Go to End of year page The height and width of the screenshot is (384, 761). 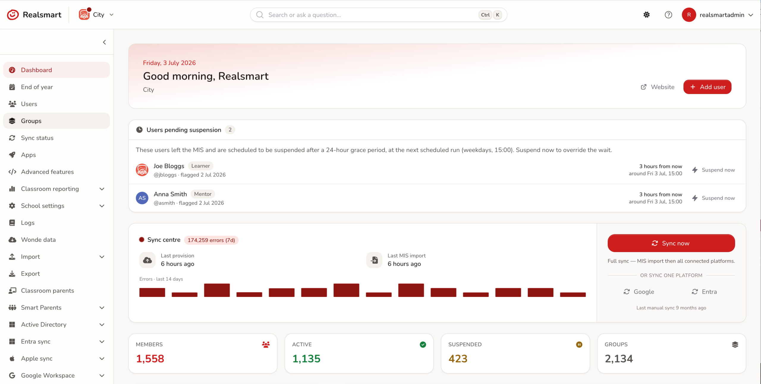tap(56, 87)
